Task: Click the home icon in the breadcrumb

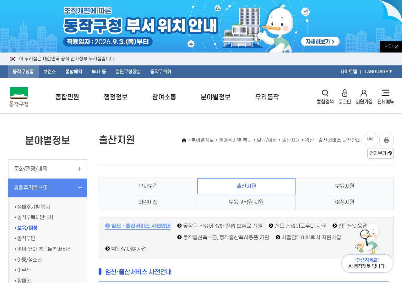Action: (x=184, y=140)
